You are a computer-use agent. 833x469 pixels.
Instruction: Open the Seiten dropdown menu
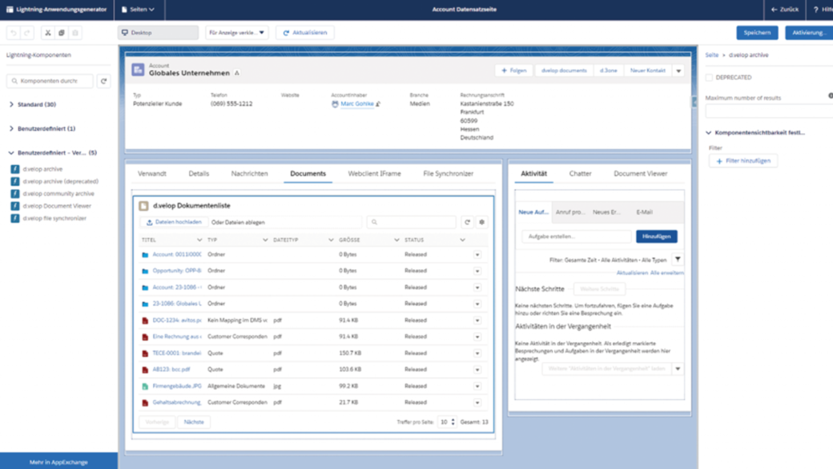tap(138, 10)
